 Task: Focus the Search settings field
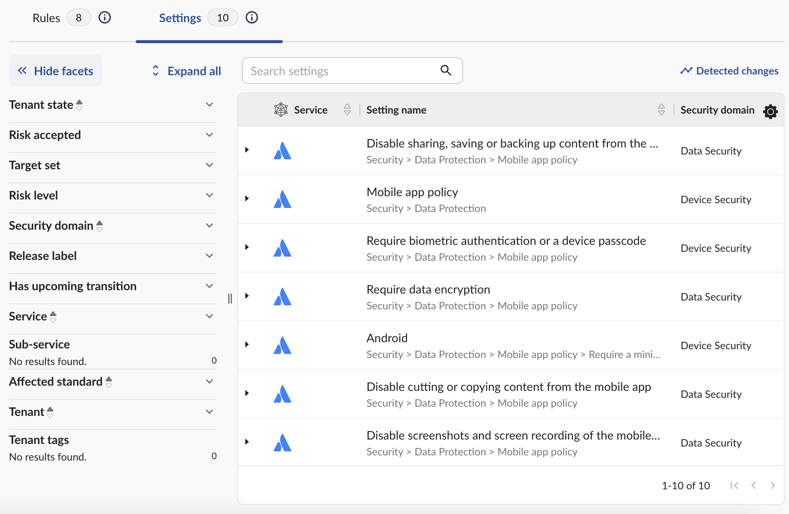pyautogui.click(x=341, y=71)
